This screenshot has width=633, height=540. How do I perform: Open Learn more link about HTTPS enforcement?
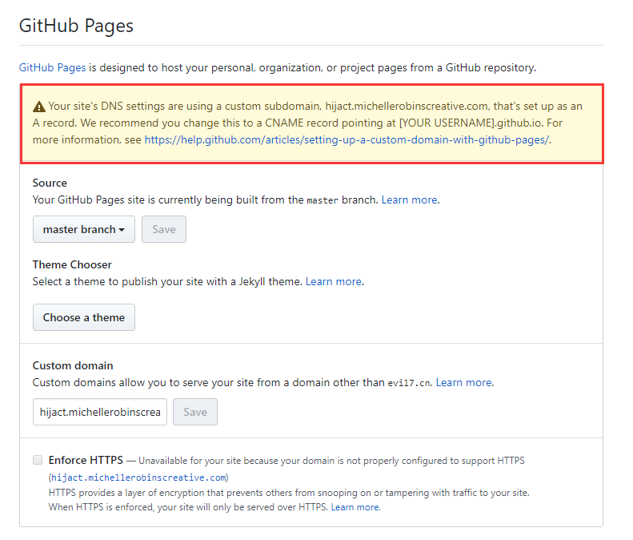pos(355,507)
